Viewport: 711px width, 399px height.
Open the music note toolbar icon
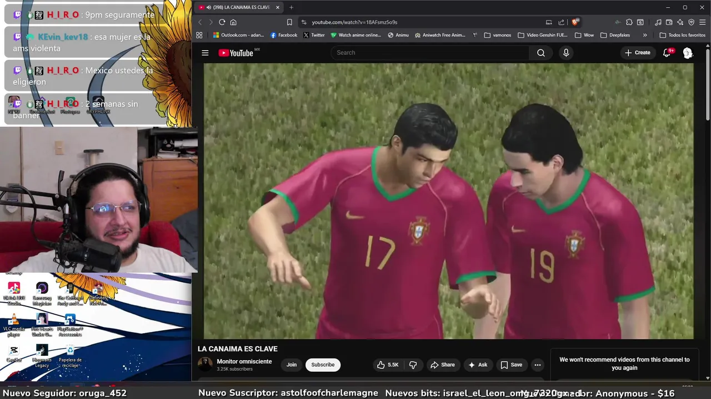click(x=658, y=22)
